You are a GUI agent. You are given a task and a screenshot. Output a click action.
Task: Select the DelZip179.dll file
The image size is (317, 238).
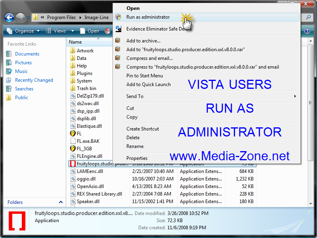point(90,96)
